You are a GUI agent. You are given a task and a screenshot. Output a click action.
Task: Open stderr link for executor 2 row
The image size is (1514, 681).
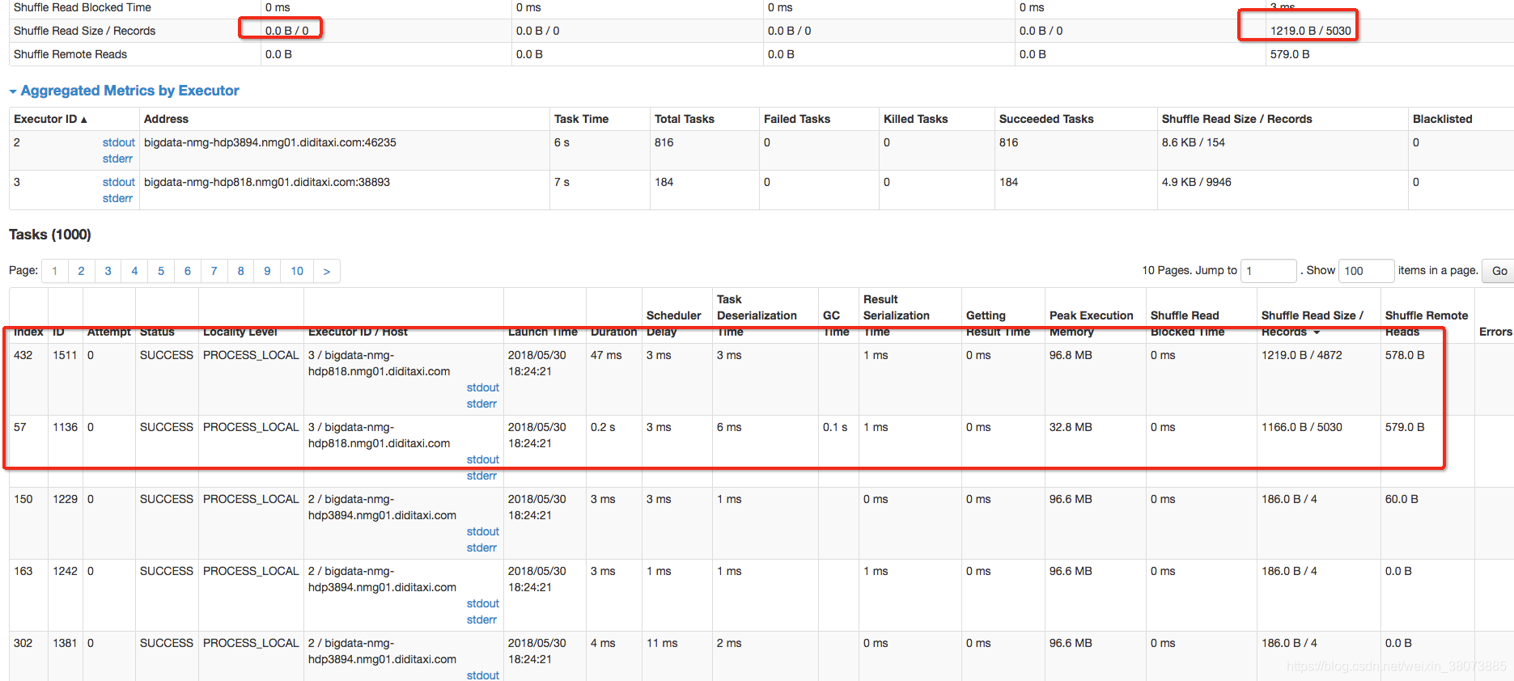click(117, 159)
